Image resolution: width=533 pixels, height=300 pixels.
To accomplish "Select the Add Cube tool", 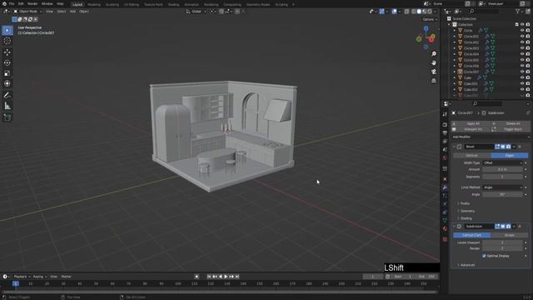I will pyautogui.click(x=7, y=117).
